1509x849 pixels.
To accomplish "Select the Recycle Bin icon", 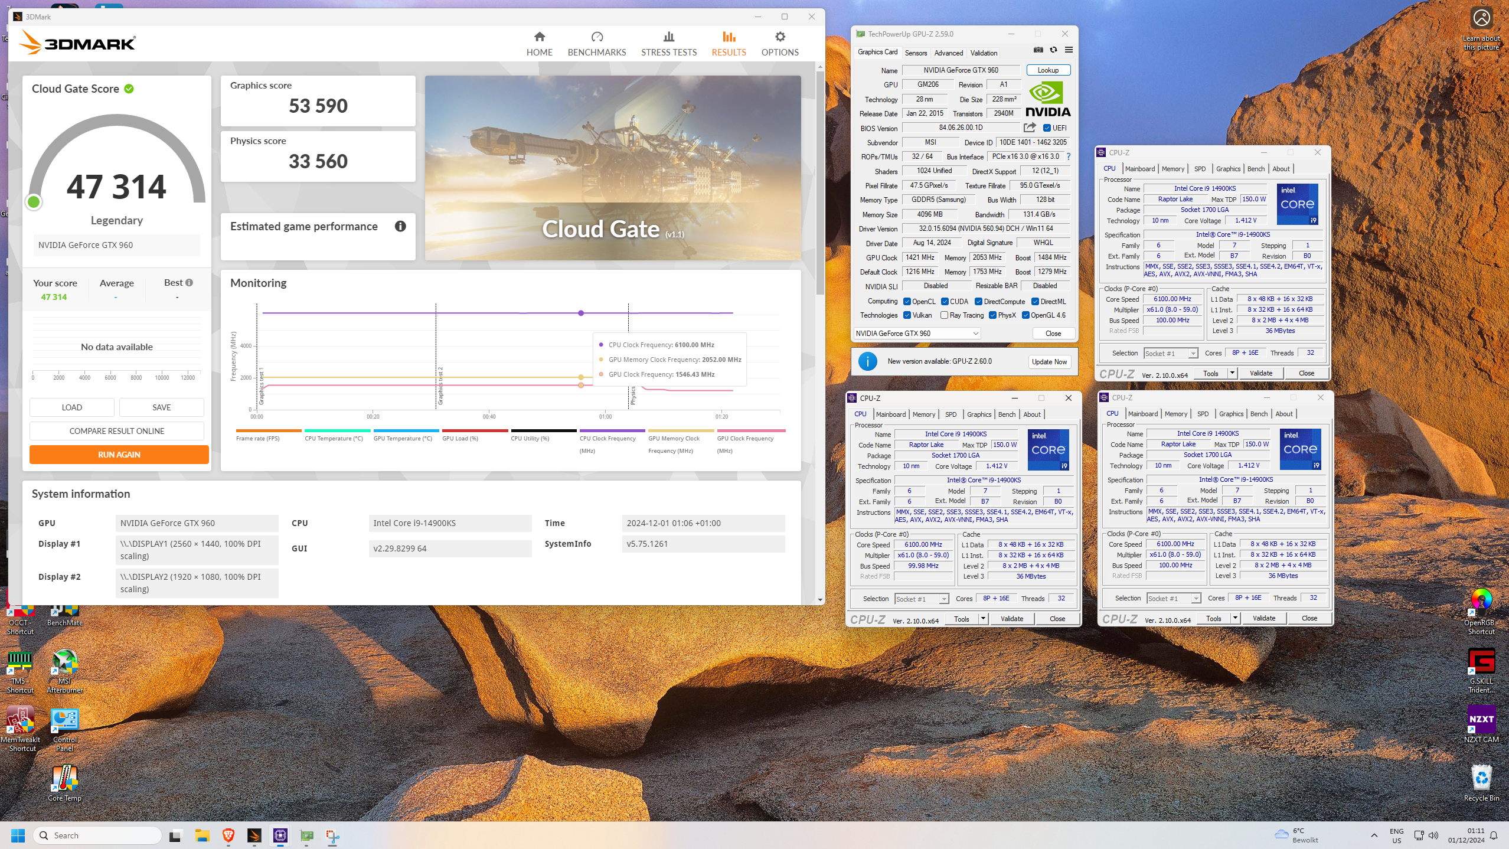I will [1481, 783].
